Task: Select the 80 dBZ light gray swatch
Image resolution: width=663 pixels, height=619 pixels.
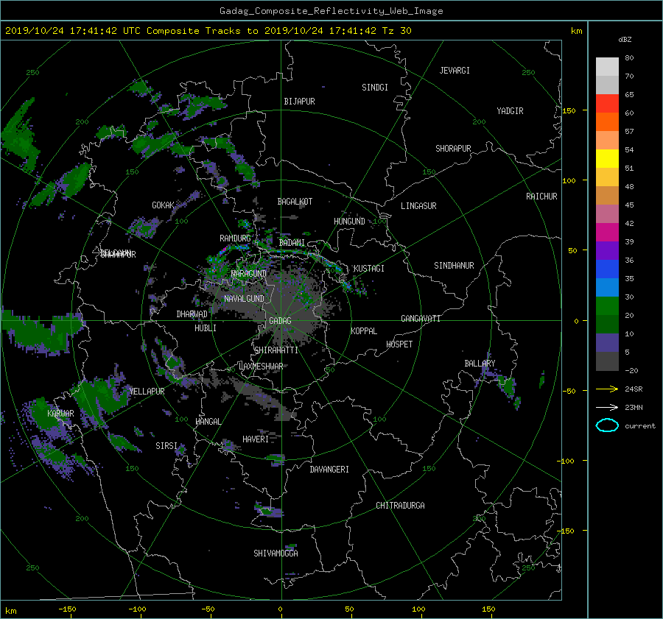Action: point(607,66)
